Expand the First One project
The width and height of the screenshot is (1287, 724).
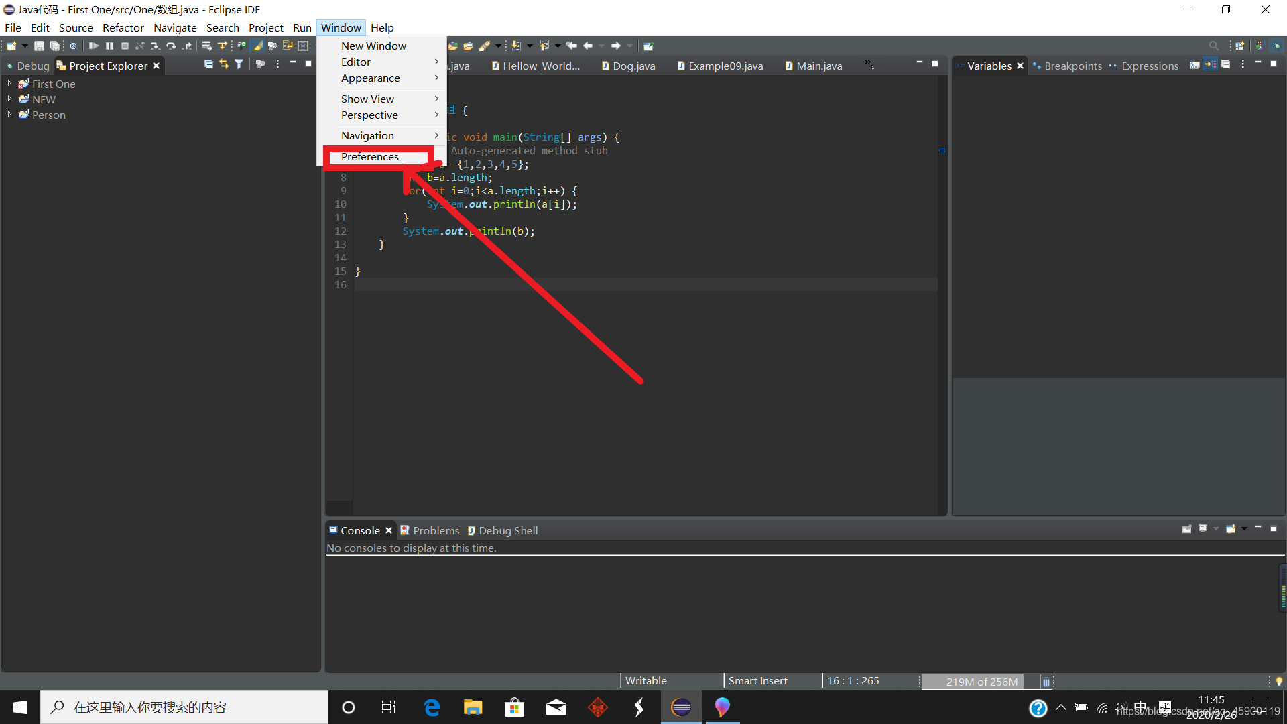(x=9, y=84)
